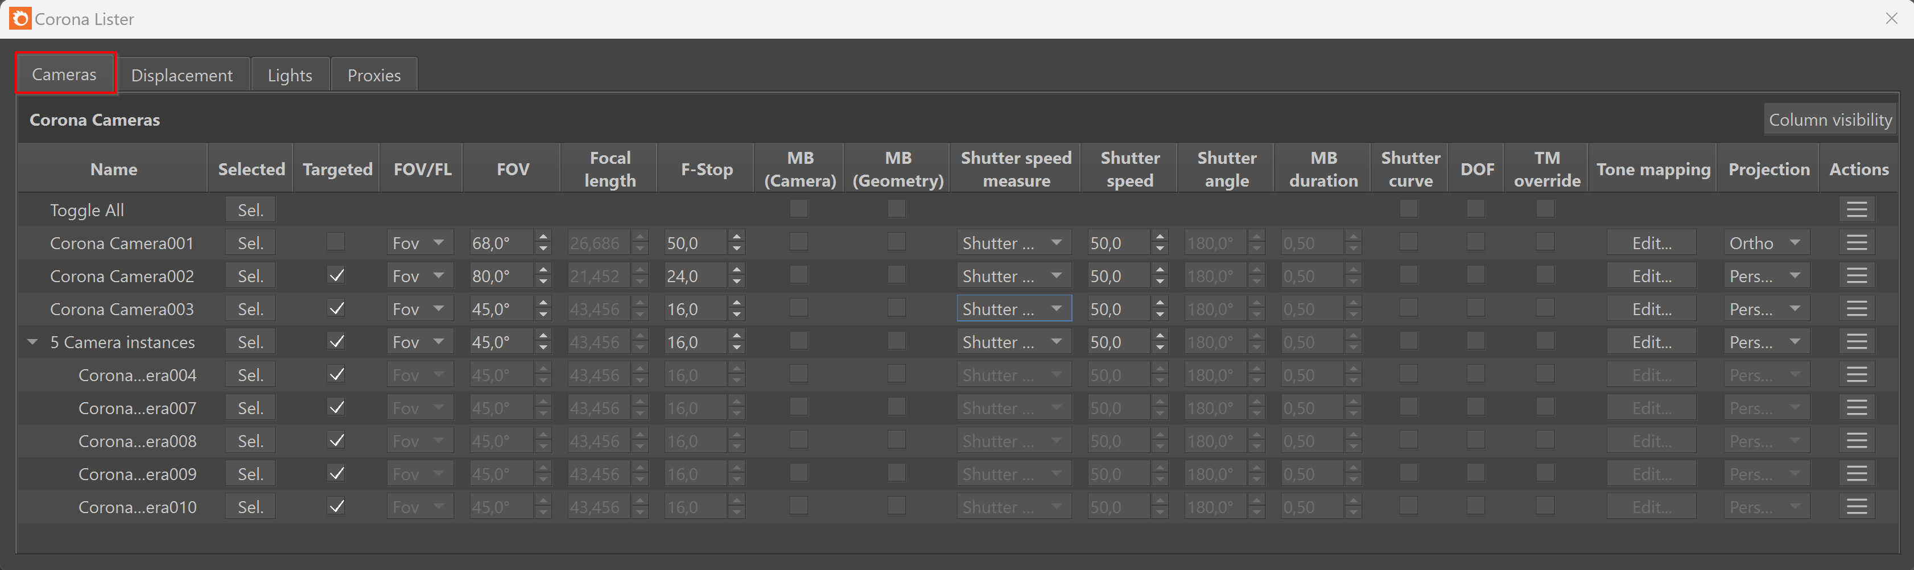Switch to the Lights tab
This screenshot has width=1914, height=570.
(x=290, y=75)
